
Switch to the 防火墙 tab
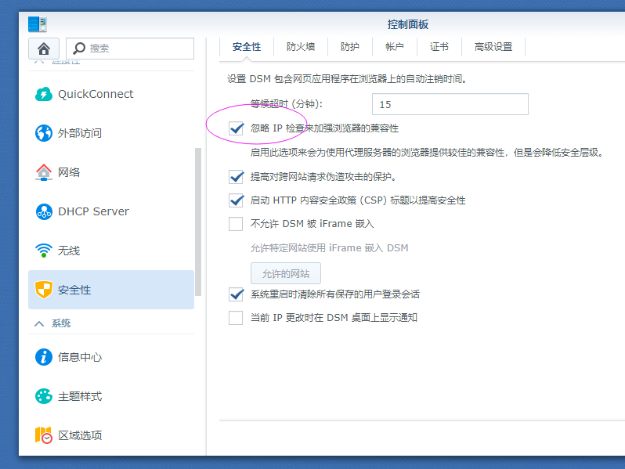(x=301, y=47)
